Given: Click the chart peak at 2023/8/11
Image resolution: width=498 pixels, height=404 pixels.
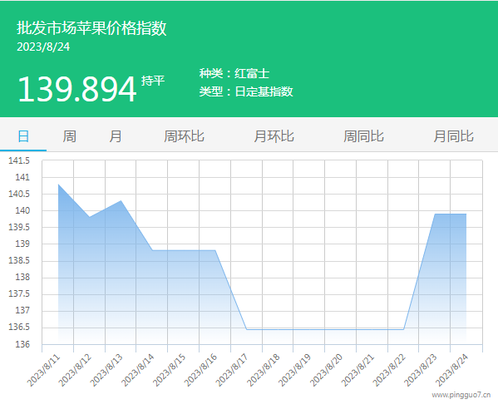Looking at the screenshot, I should pos(58,185).
